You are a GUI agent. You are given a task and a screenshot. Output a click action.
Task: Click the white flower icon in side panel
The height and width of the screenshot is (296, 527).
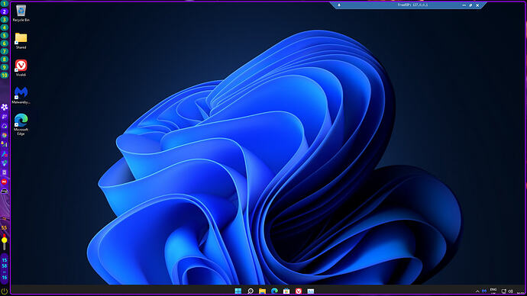5,107
